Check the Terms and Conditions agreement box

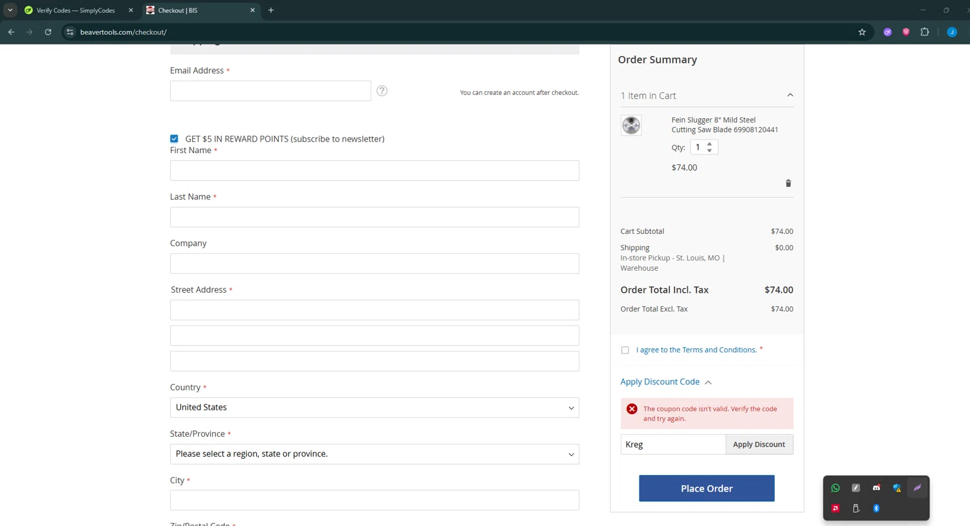point(625,350)
